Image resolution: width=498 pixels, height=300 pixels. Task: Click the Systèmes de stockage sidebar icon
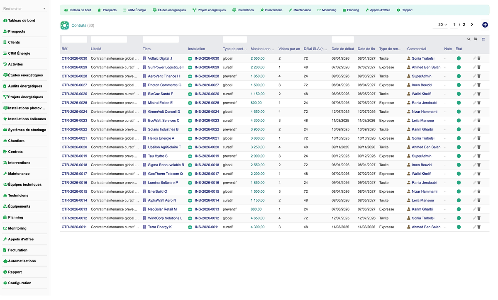point(5,130)
